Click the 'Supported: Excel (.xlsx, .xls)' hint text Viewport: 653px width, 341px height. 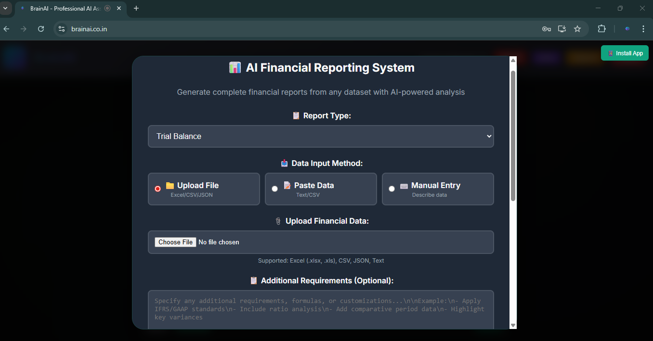(321, 261)
